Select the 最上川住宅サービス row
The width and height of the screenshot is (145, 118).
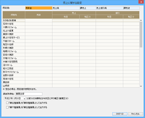[71, 38]
